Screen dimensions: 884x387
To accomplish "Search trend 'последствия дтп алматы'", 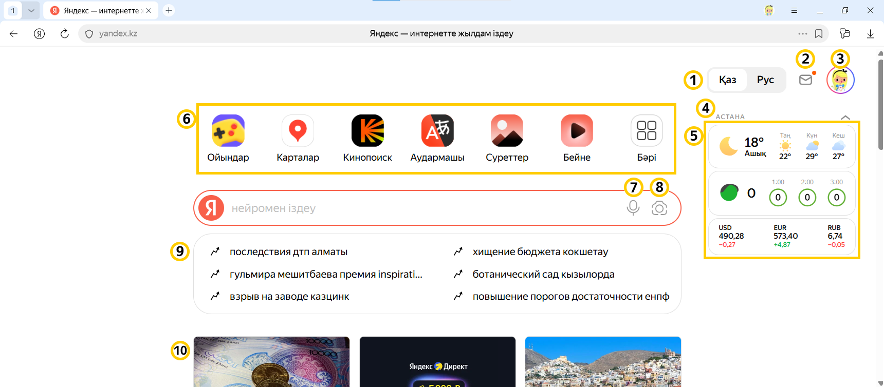I will point(288,252).
